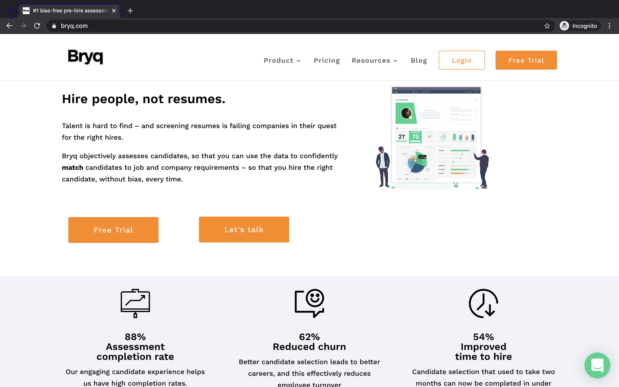The width and height of the screenshot is (619, 387).
Task: Click the Let's talk button
Action: pos(244,229)
